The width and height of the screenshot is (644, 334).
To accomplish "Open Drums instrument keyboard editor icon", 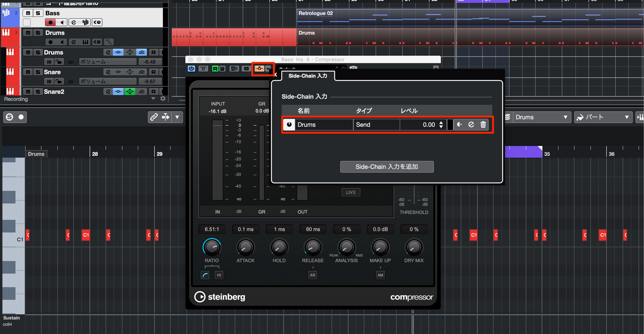I will click(x=85, y=42).
